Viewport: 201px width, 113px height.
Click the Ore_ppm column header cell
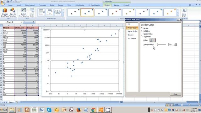pos(33,28)
